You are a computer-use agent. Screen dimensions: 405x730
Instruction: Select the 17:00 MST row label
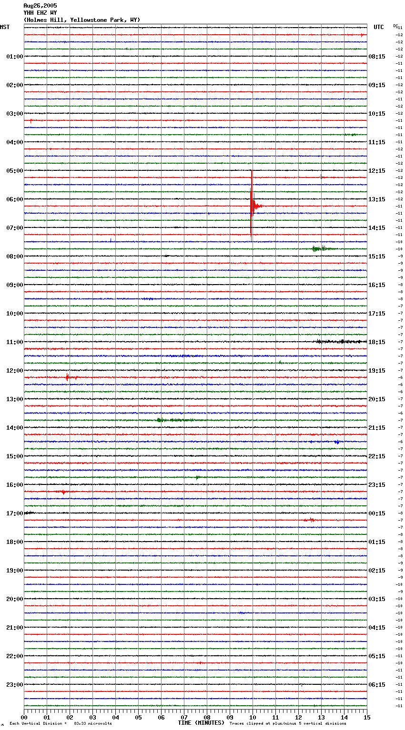point(15,513)
